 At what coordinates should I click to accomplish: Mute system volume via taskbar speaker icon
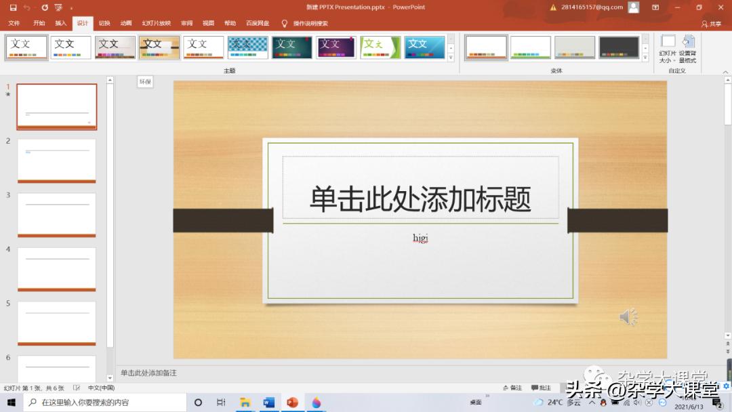tap(637, 403)
